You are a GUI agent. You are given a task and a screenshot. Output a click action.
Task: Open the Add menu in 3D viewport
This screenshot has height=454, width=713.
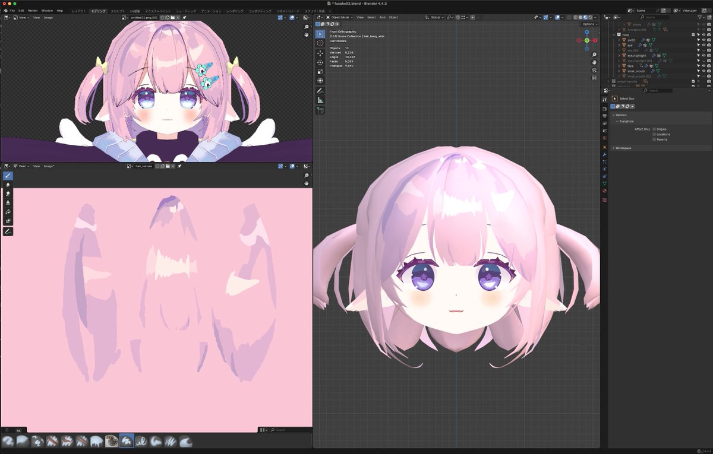coord(382,17)
